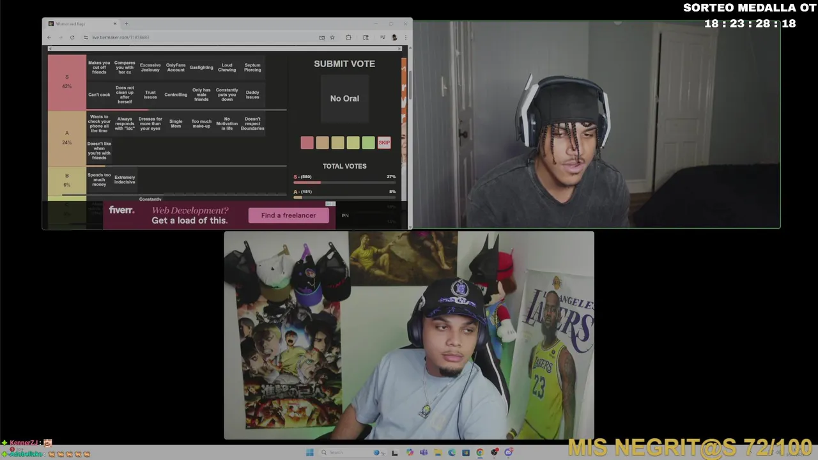The width and height of the screenshot is (818, 460).
Task: Select 'Spends too much money' item
Action: coord(99,180)
